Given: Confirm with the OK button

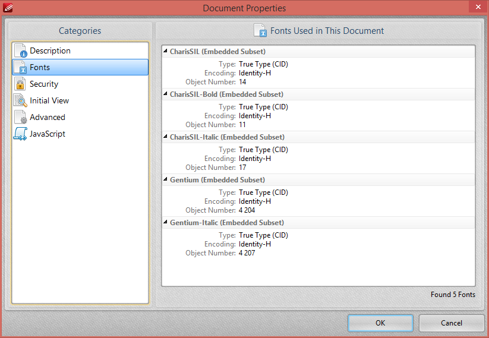Looking at the screenshot, I should [x=380, y=323].
